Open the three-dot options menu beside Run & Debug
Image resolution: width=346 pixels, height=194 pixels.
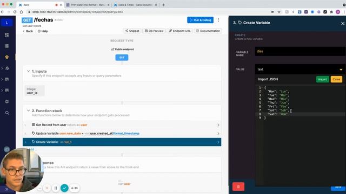218,20
